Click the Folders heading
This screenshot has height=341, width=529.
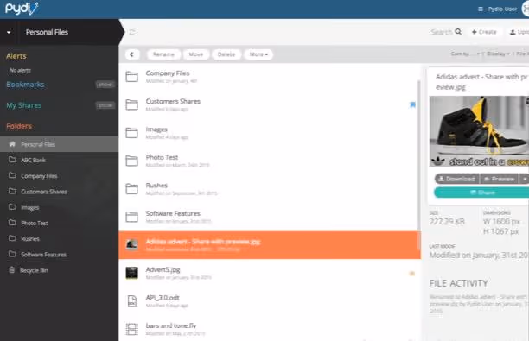point(19,126)
